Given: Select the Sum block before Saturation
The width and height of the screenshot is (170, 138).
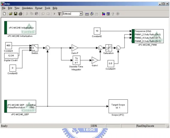Looking at the screenshot, I should [100, 48].
